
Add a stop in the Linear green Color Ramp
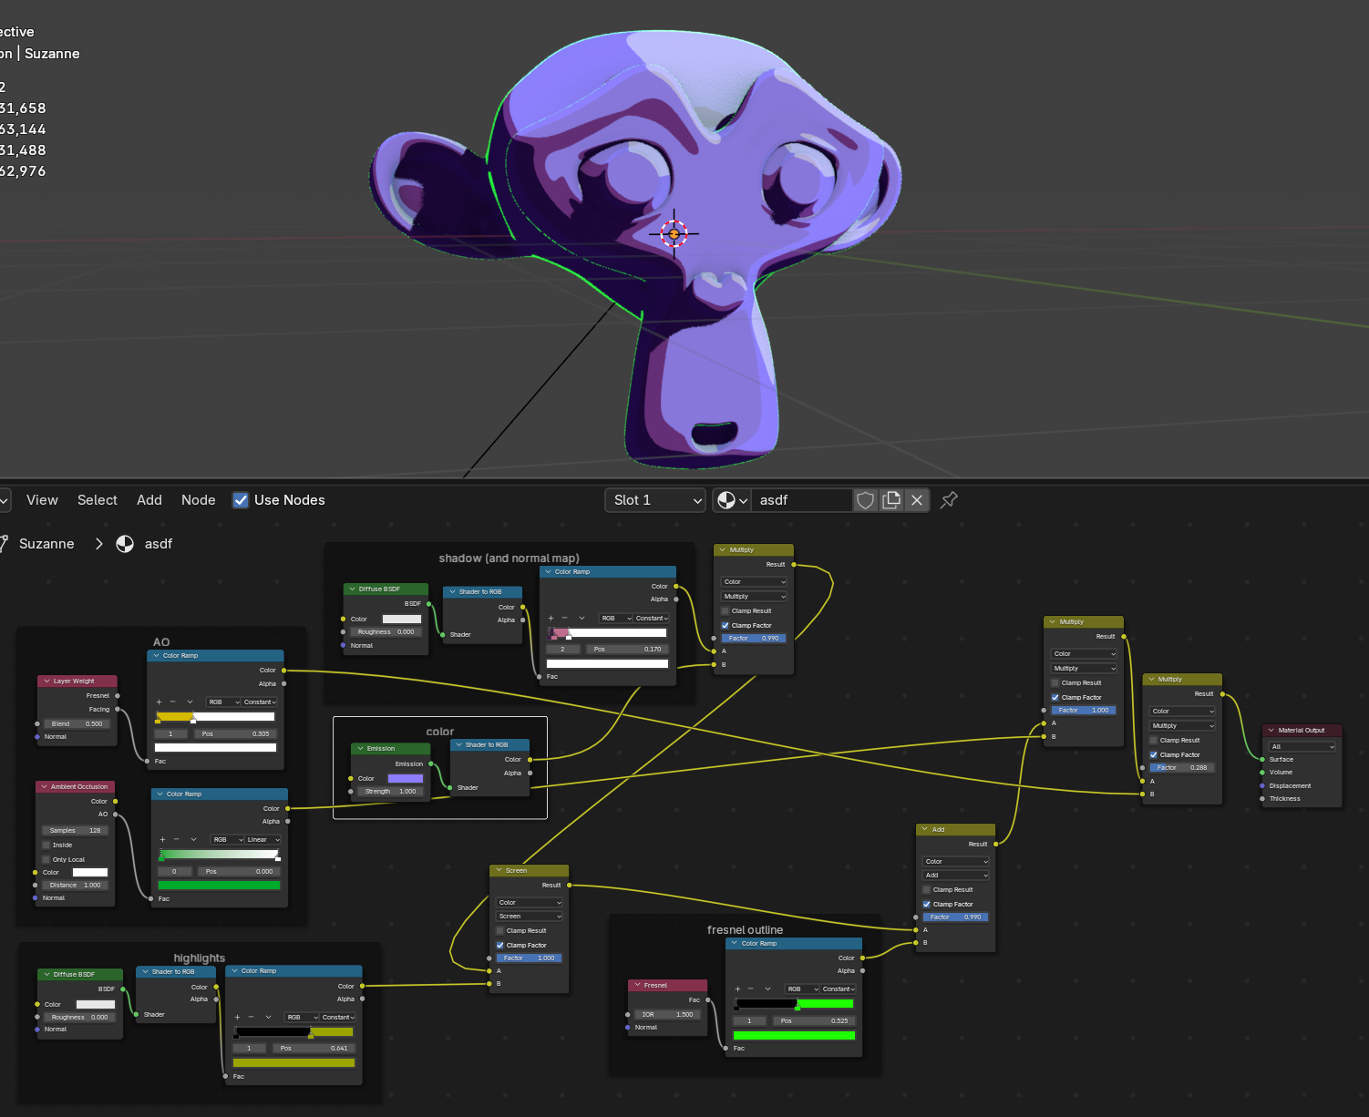pos(162,839)
